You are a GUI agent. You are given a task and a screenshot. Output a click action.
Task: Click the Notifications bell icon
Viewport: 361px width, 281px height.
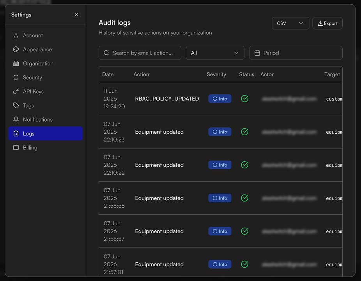point(16,119)
